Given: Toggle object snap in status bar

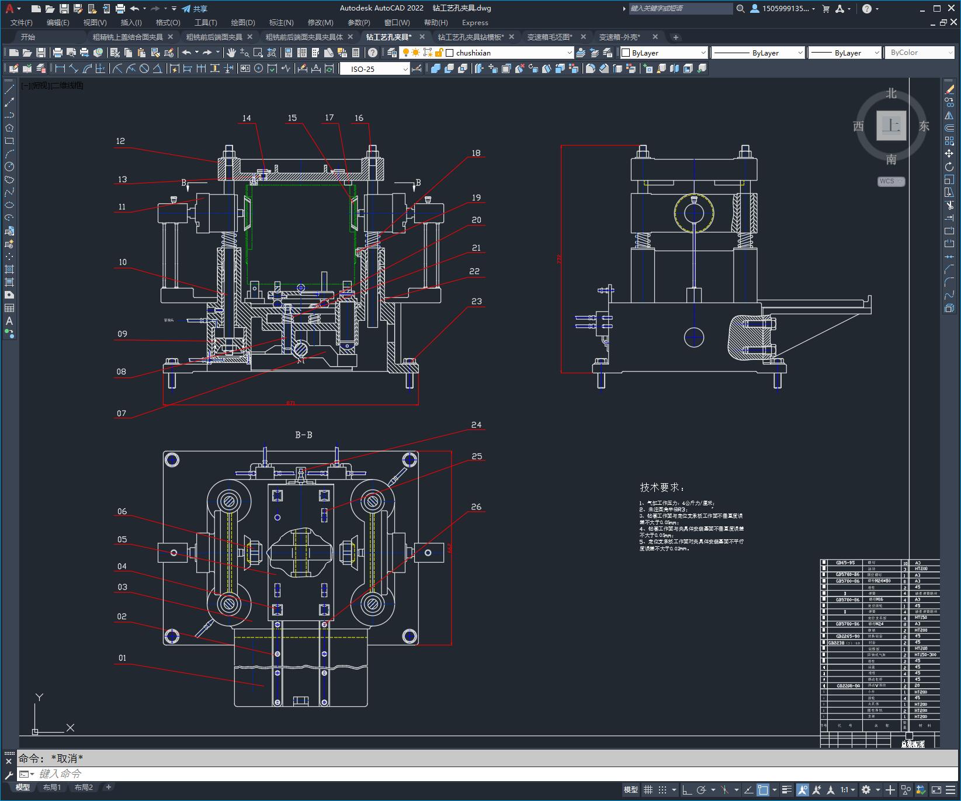Looking at the screenshot, I should coord(763,790).
